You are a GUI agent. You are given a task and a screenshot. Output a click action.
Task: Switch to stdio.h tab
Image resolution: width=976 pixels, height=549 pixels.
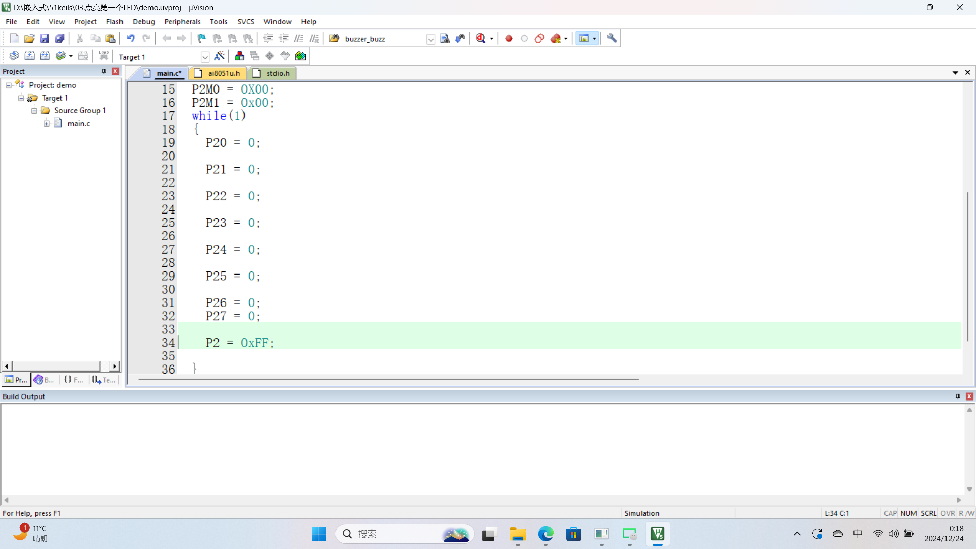point(272,73)
